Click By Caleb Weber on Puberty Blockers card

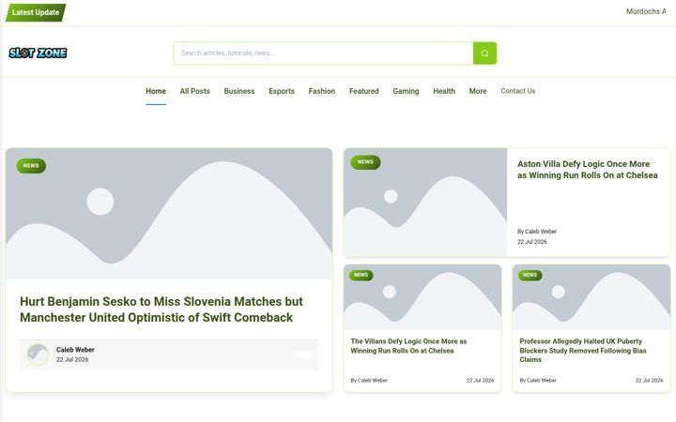(538, 381)
